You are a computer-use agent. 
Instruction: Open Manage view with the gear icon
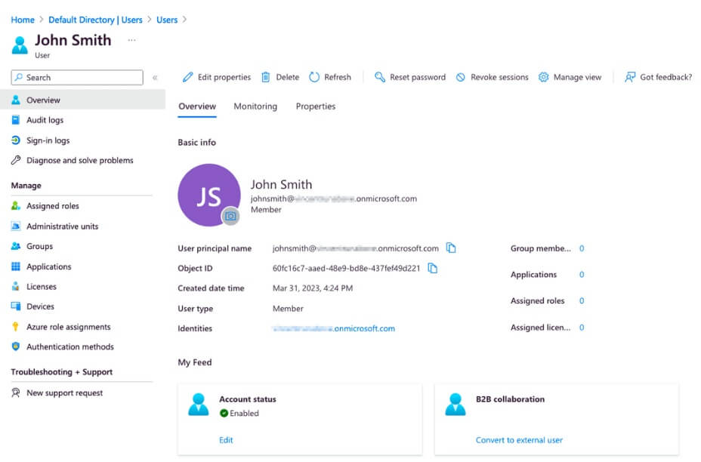point(543,77)
